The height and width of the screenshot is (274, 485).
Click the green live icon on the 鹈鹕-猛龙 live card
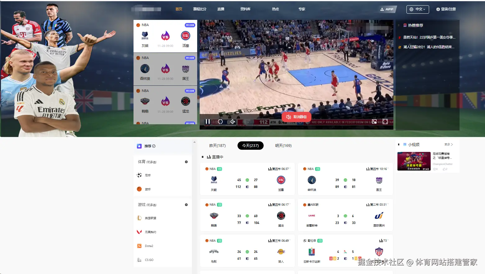coord(220,205)
